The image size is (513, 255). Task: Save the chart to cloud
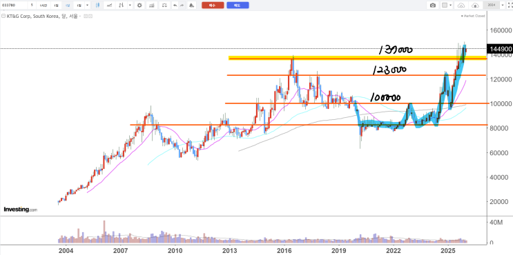click(475, 6)
